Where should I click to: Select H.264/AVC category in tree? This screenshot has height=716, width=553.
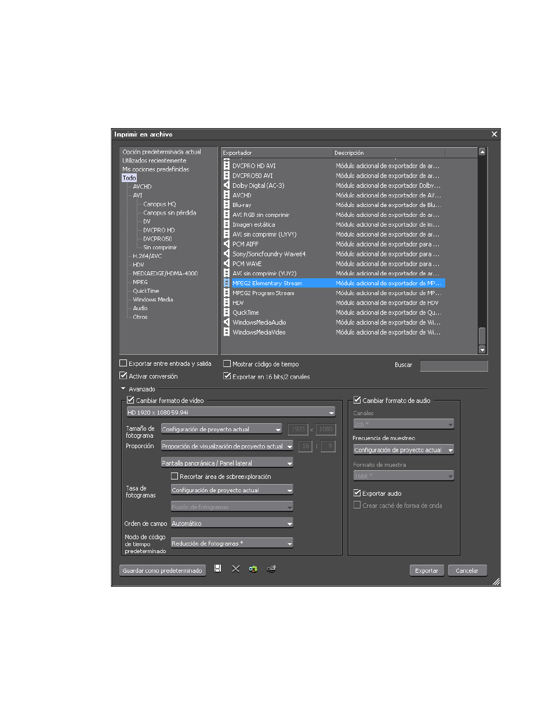click(147, 256)
